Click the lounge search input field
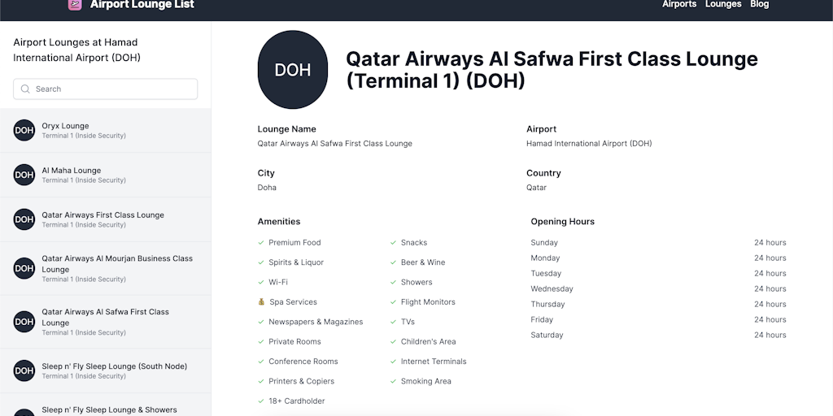The height and width of the screenshot is (416, 833). [114, 89]
